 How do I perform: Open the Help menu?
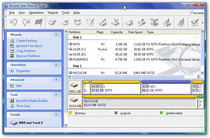click(x=77, y=13)
